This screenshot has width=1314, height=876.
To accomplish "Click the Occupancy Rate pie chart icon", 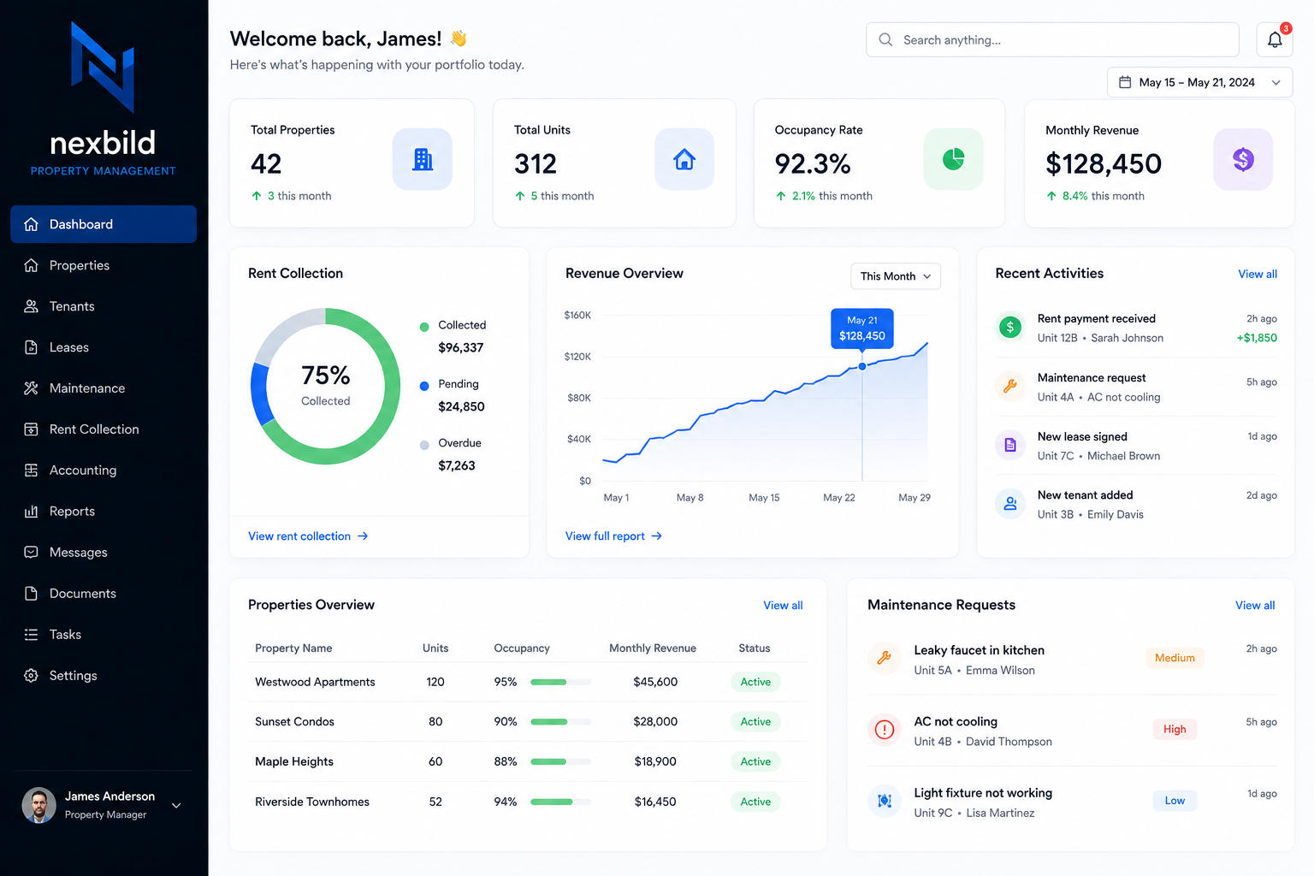I will [953, 159].
